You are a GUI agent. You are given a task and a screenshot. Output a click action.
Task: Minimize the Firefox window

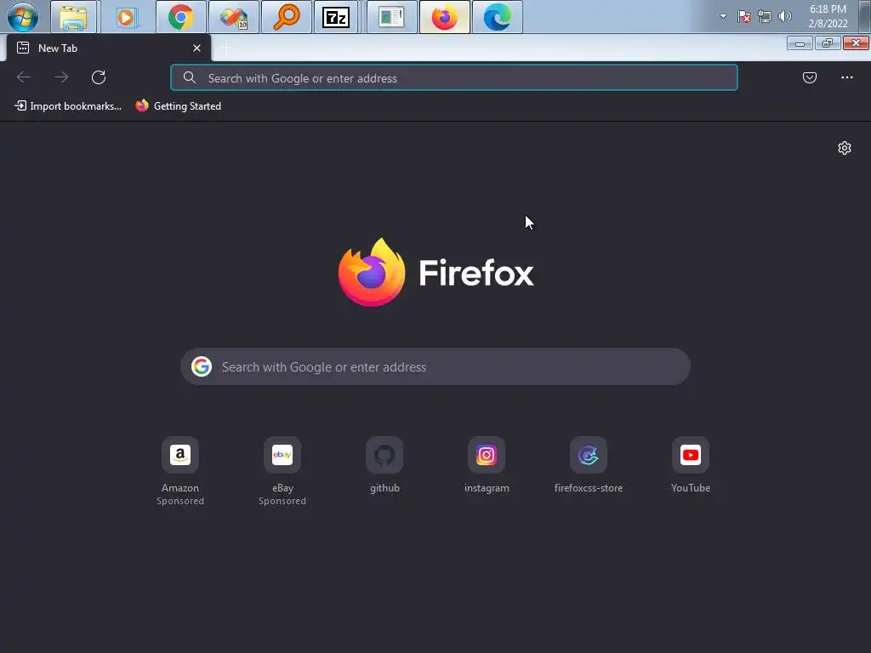click(800, 43)
